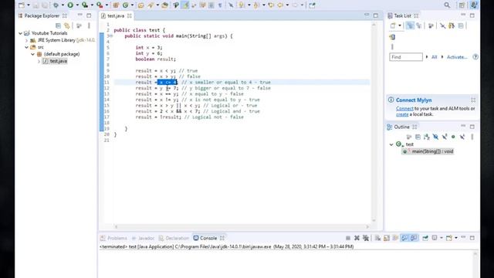Collapse the test class in Outline
This screenshot has height=278, width=494.
[391, 144]
